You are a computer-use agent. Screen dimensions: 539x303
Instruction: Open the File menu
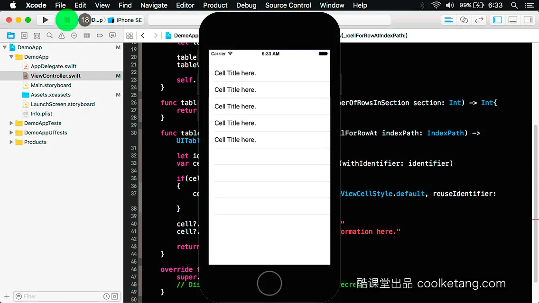point(60,5)
